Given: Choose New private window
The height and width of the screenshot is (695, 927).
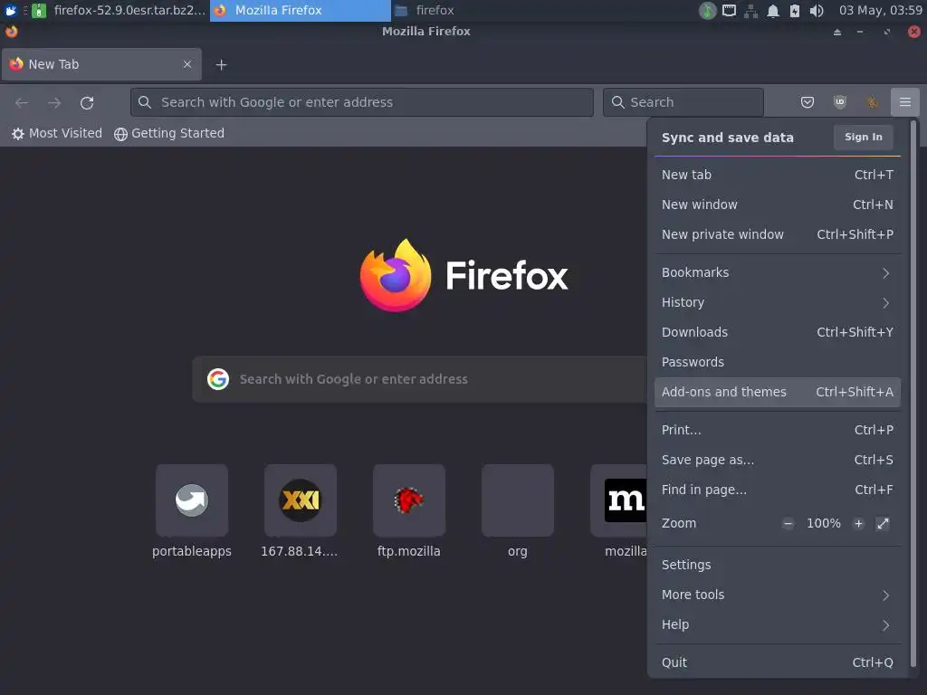Looking at the screenshot, I should click(x=778, y=234).
